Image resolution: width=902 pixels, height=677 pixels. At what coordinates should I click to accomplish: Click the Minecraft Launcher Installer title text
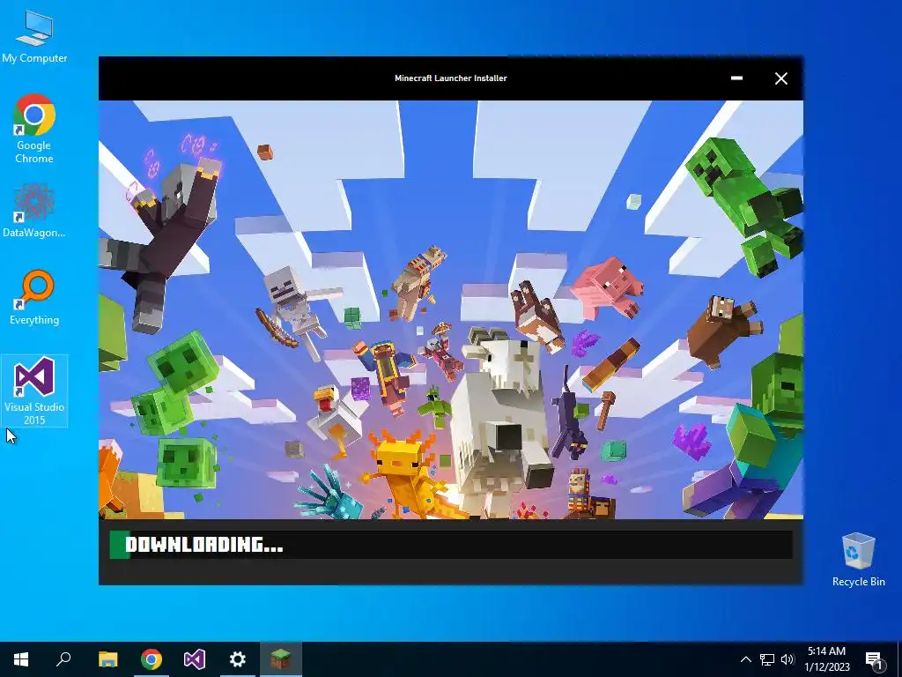tap(450, 78)
